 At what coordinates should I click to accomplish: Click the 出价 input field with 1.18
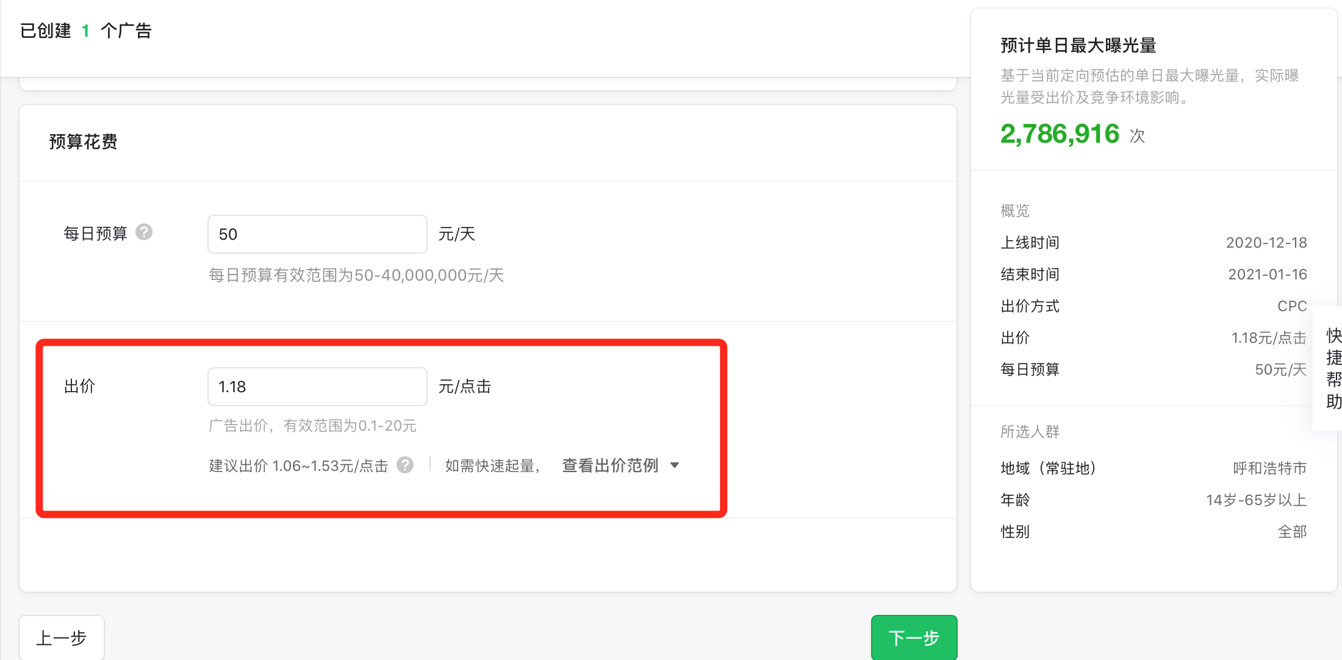coord(317,387)
